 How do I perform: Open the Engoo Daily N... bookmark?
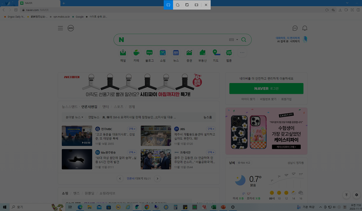pos(14,16)
